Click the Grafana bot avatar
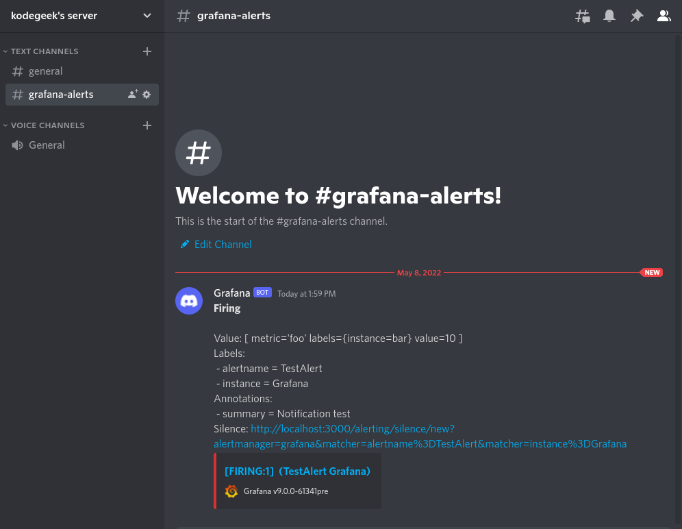Image resolution: width=682 pixels, height=529 pixels. (189, 301)
